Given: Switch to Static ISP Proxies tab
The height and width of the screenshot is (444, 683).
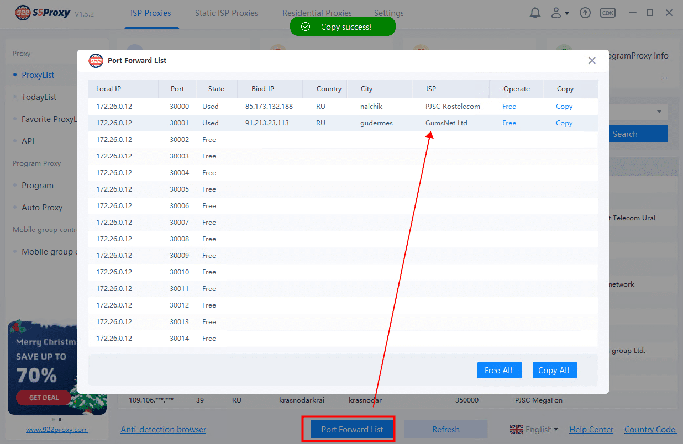Looking at the screenshot, I should (x=226, y=13).
